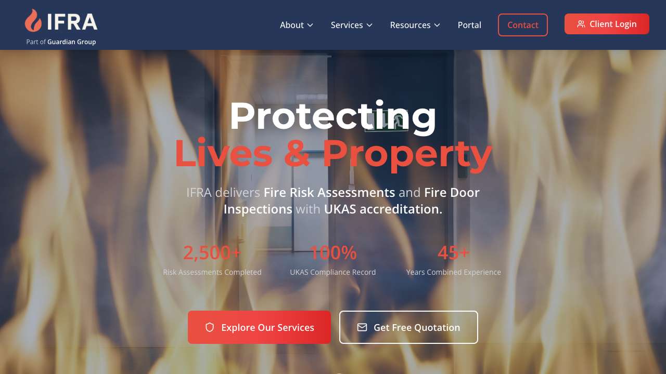This screenshot has width=666, height=374.
Task: Click the 2,500+ Risk Assessments statistic
Action: point(212,260)
